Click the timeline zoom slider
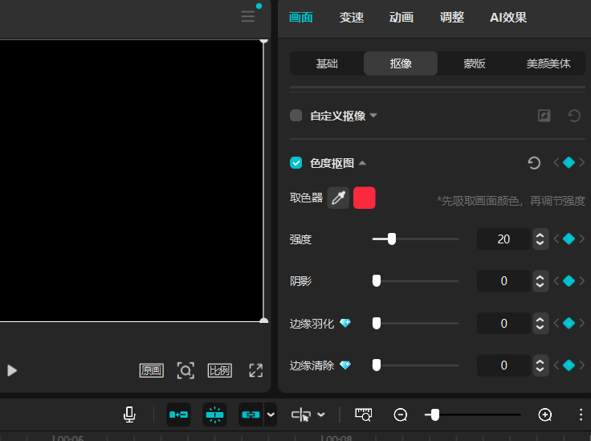Image resolution: width=591 pixels, height=441 pixels. point(473,414)
